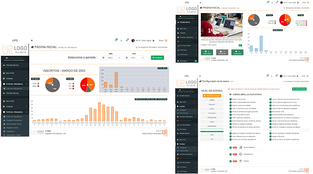Click the Registos Pendentes sidebar icon
313x174 pixels.
pos(3,119)
